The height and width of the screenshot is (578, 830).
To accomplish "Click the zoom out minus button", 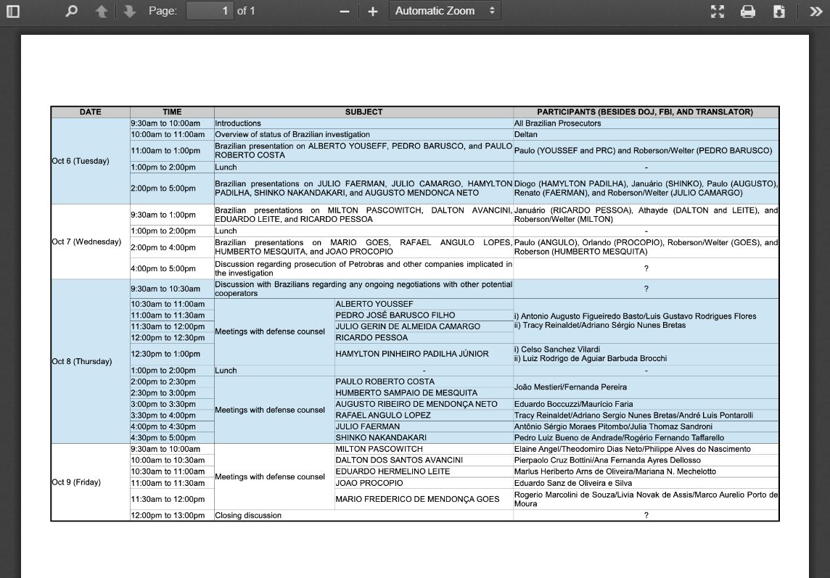I will pyautogui.click(x=345, y=11).
